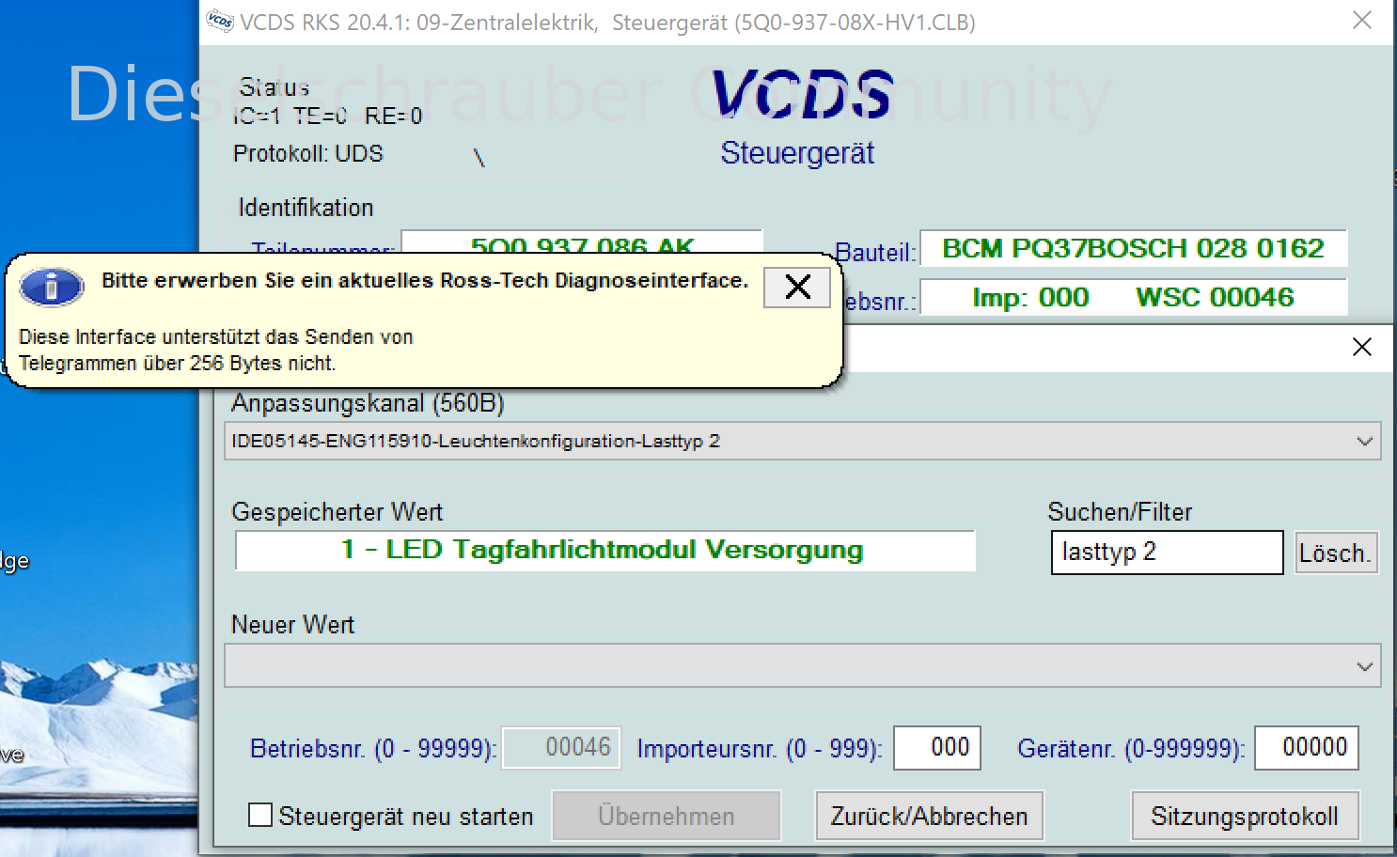The height and width of the screenshot is (857, 1397).
Task: Expand the Neuer Wert dropdown
Action: pyautogui.click(x=803, y=666)
